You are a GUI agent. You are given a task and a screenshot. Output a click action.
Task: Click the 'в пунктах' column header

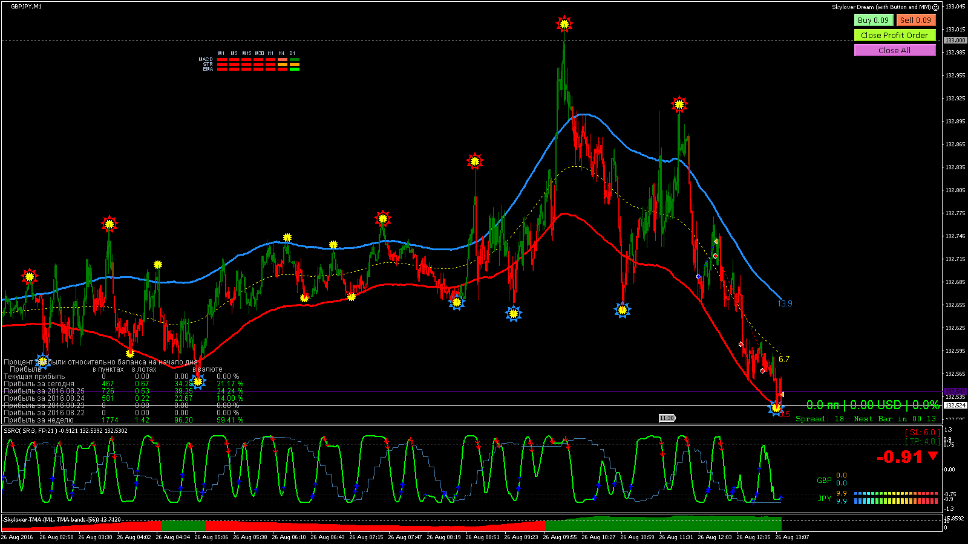108,369
